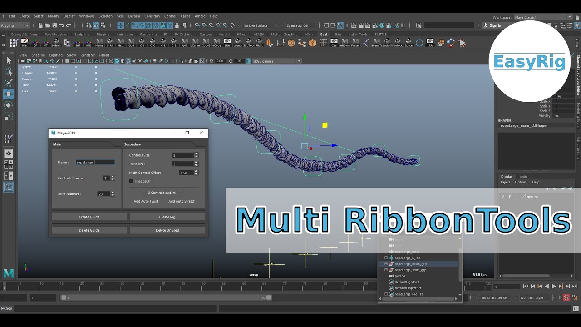Open the Skeleton menu
The image size is (581, 327).
coord(105,16)
